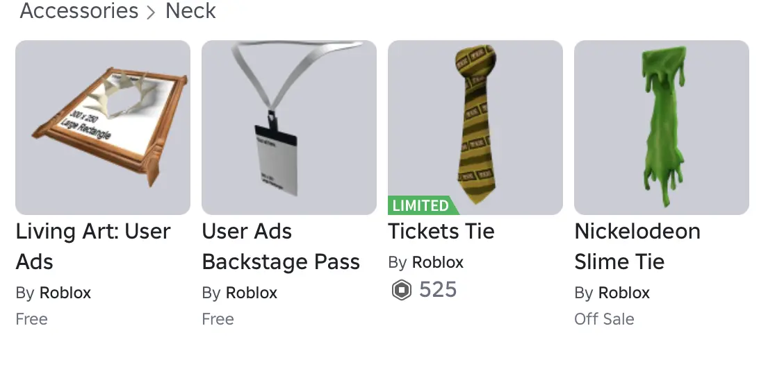Open the green Slime Tie thumbnail

(662, 127)
